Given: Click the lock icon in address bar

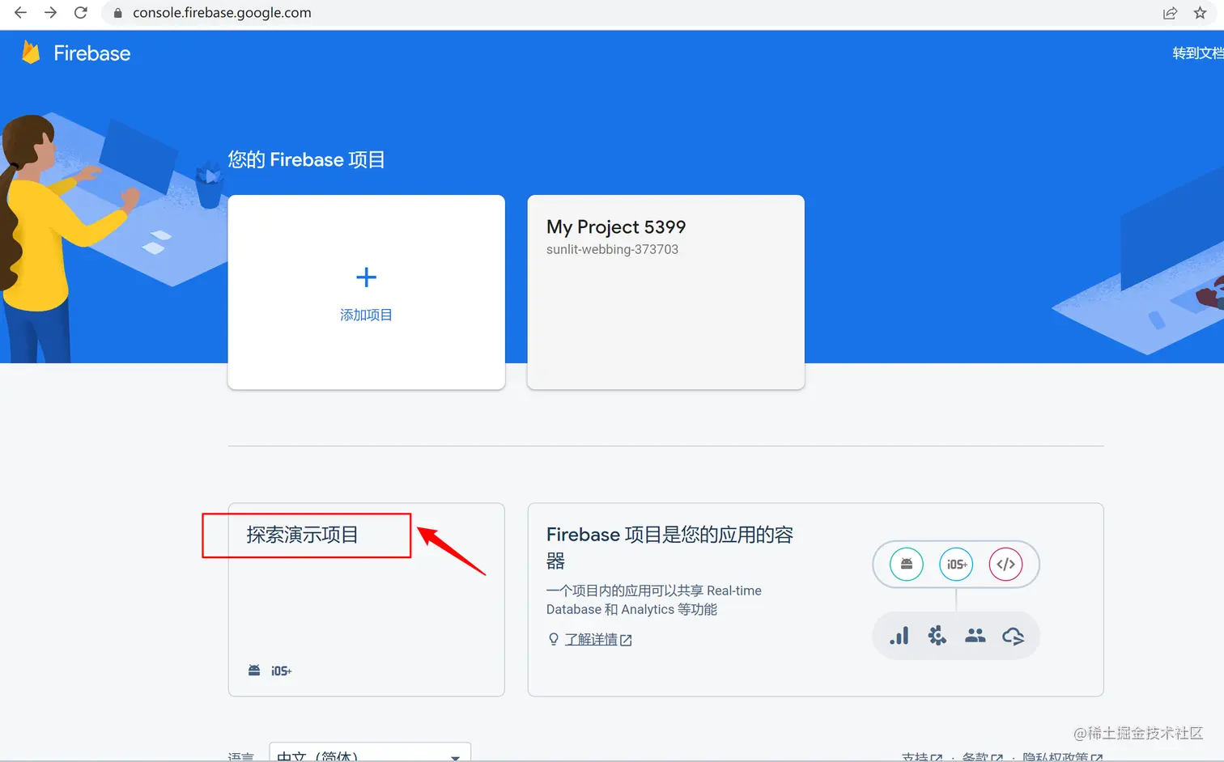Looking at the screenshot, I should click(x=118, y=13).
